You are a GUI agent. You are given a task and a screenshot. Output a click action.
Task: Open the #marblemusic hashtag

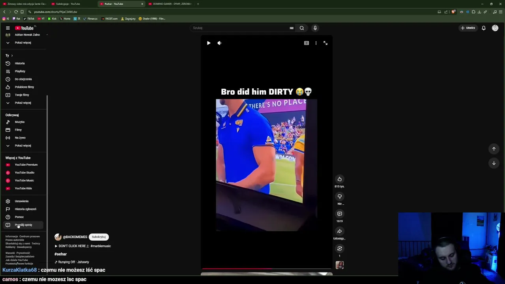coord(101,246)
